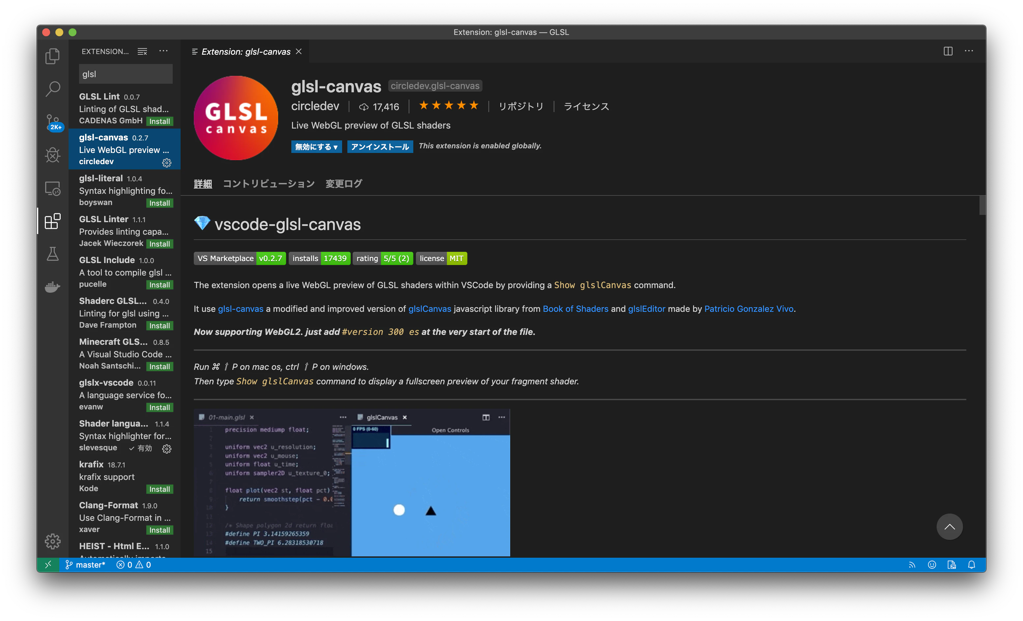Click the glsl-canvas manage gear icon

point(166,163)
